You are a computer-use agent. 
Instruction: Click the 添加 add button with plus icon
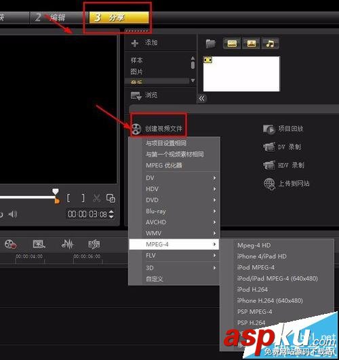coord(144,43)
